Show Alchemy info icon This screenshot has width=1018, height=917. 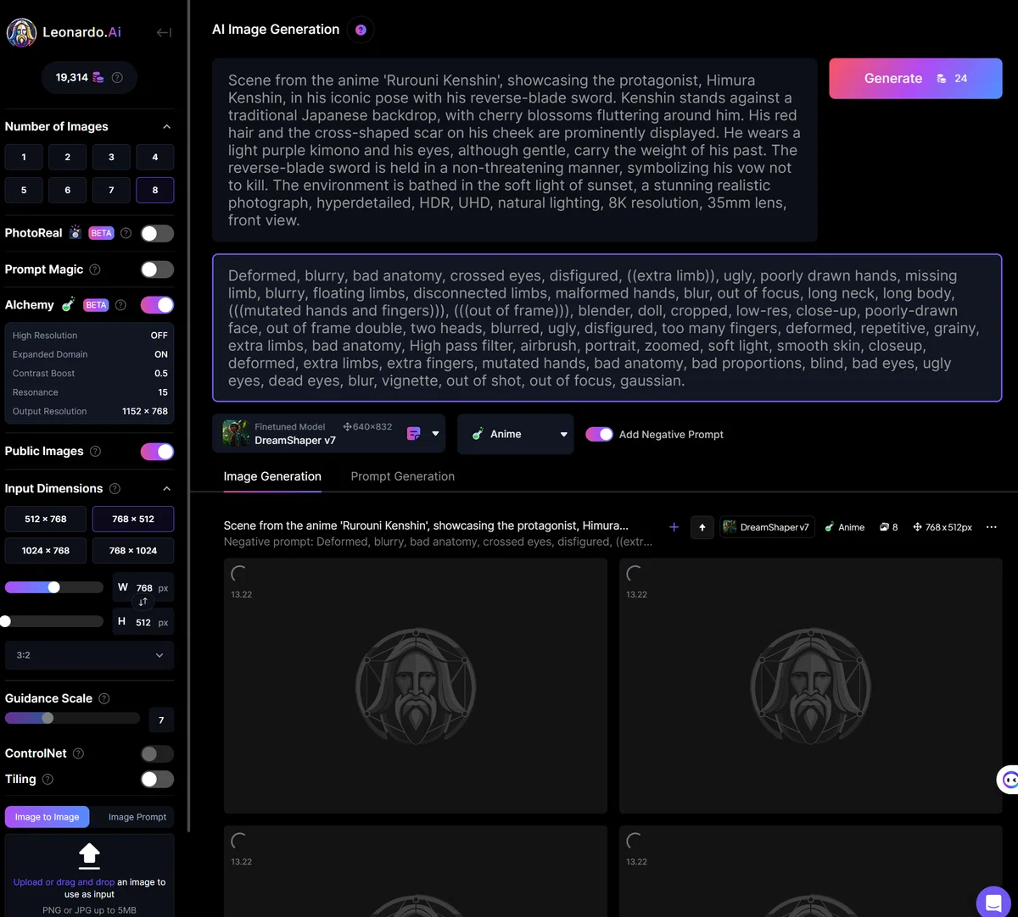click(x=120, y=305)
